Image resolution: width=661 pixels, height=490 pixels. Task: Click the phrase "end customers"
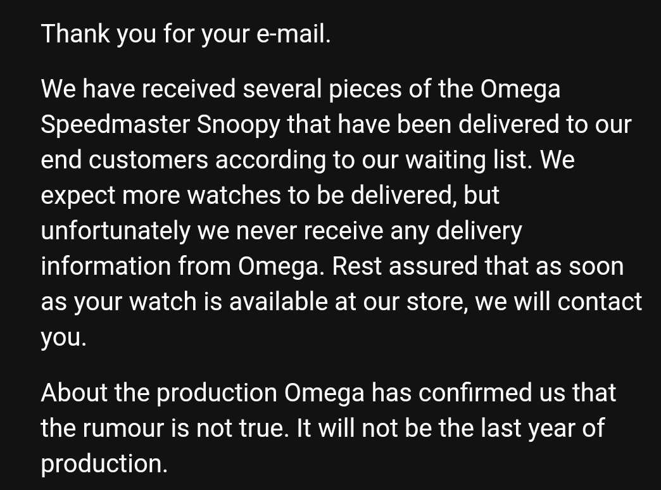(x=124, y=160)
